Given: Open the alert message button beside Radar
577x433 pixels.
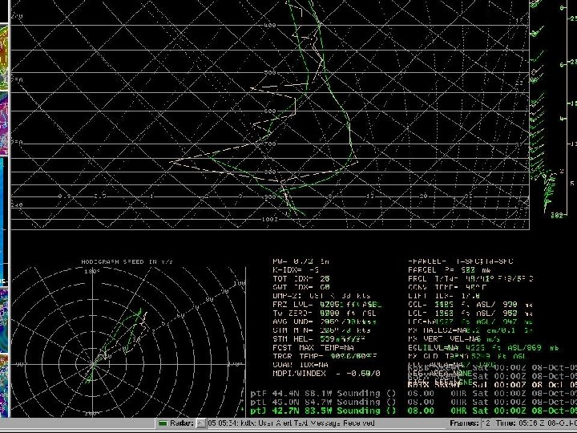Looking at the screenshot, I should [200, 423].
